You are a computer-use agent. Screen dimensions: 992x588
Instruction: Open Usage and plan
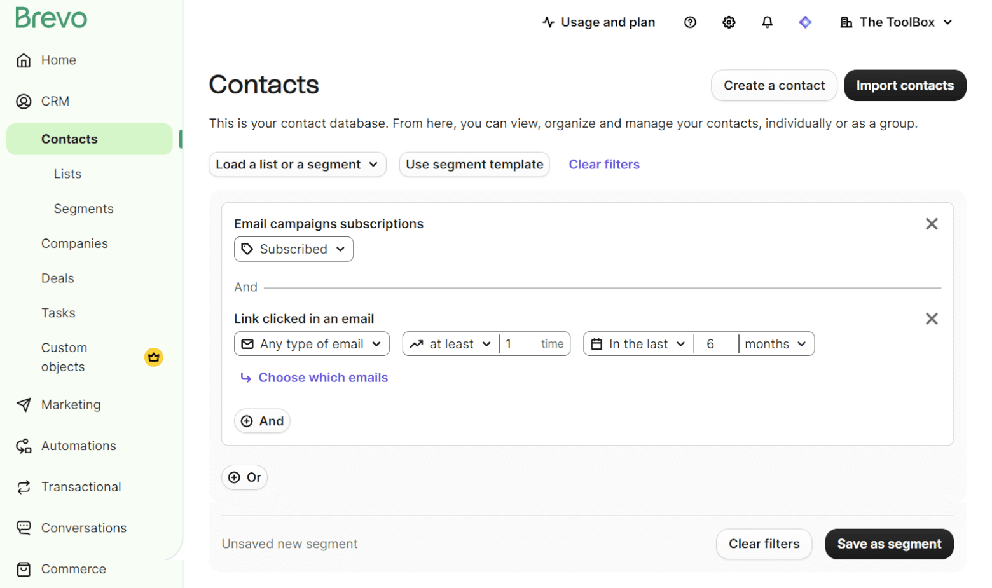click(598, 22)
